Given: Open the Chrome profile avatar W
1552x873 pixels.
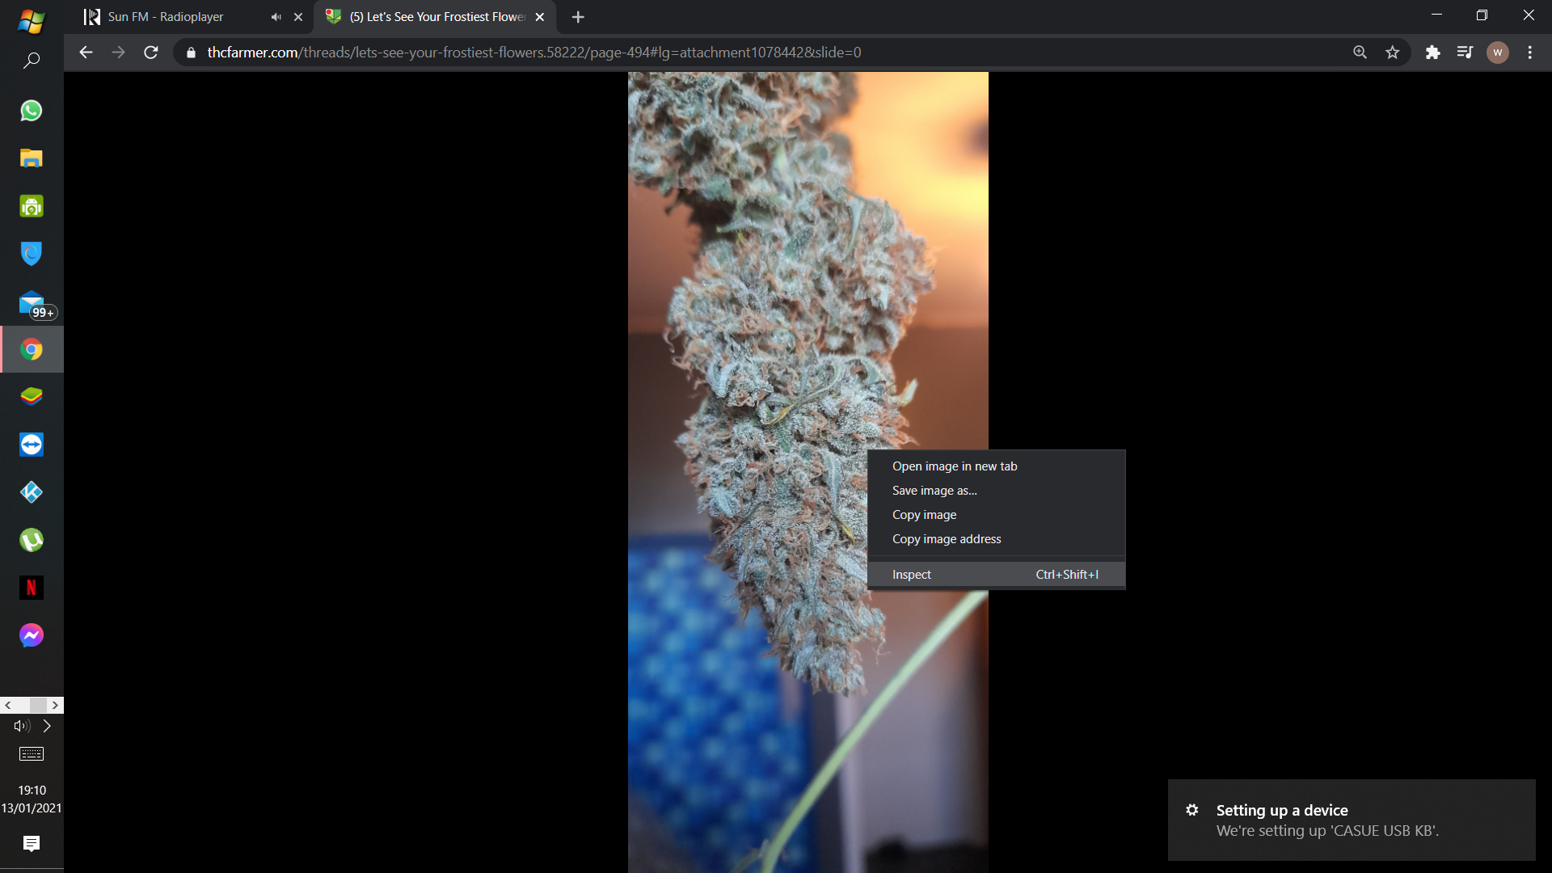Looking at the screenshot, I should coord(1497,53).
